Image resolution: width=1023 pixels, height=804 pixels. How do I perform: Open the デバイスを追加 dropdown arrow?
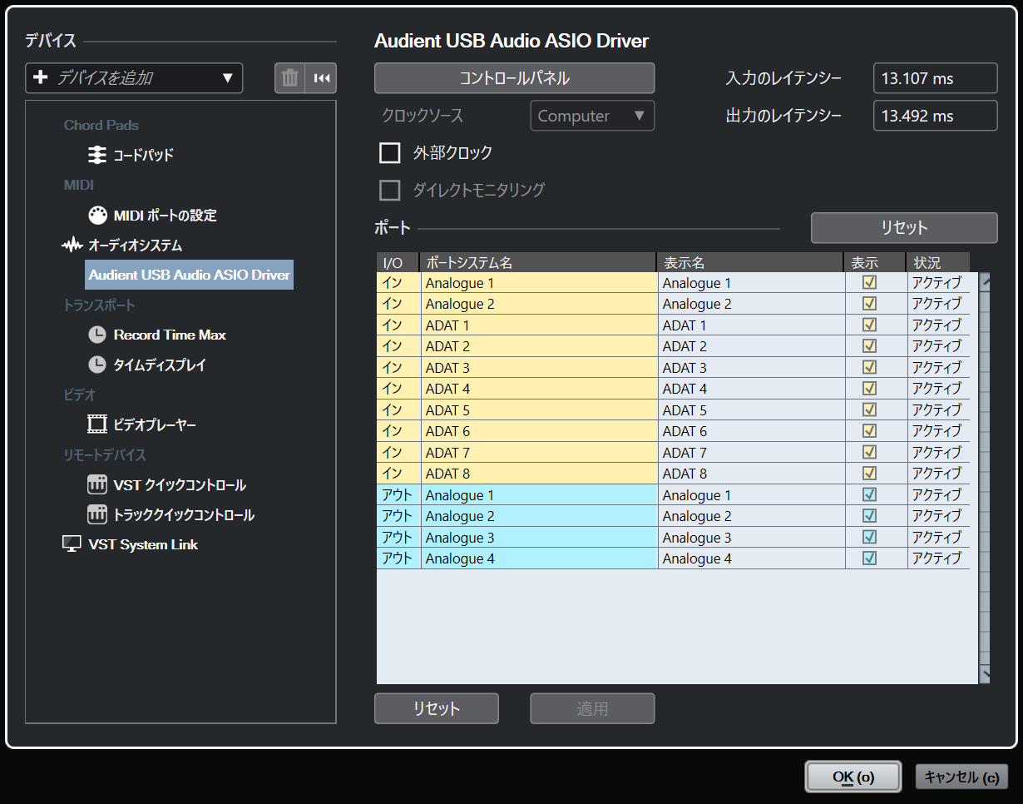[x=228, y=78]
